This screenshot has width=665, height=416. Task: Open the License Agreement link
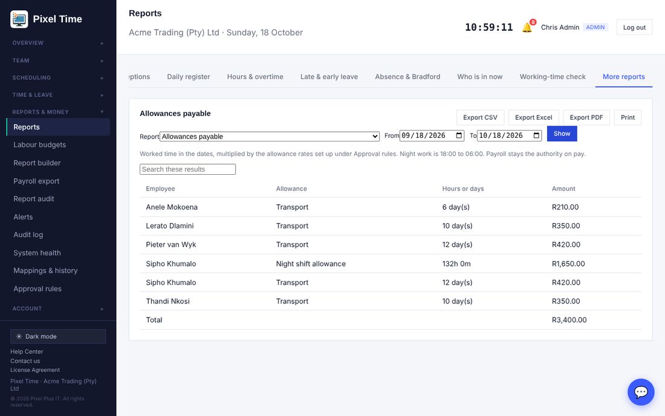pos(35,370)
